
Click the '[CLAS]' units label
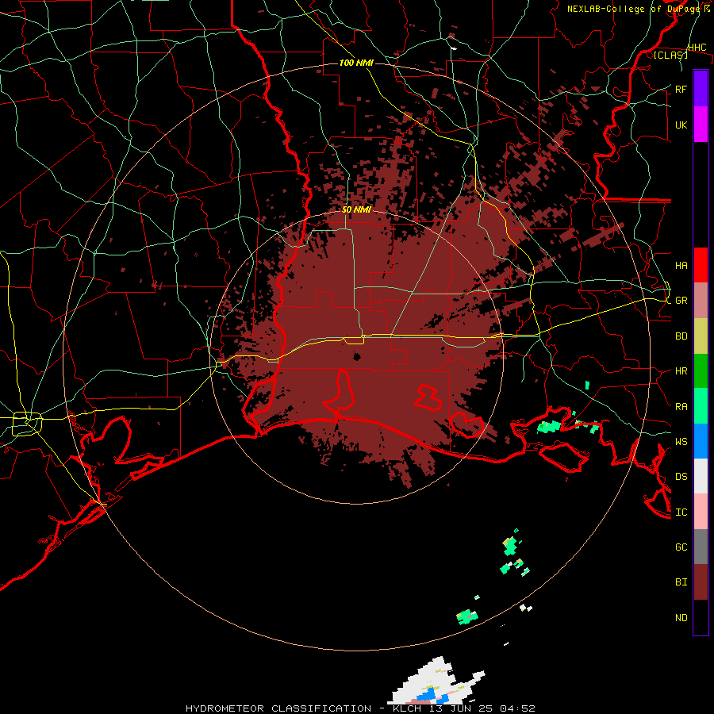pyautogui.click(x=670, y=55)
